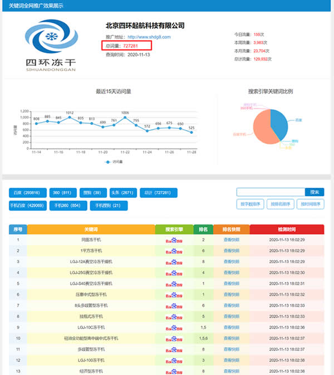Image resolution: width=334 pixels, height=375 pixels.
Task: Click timestamp 2020-11-13 18:02:36 in row 9
Action: tap(287, 328)
